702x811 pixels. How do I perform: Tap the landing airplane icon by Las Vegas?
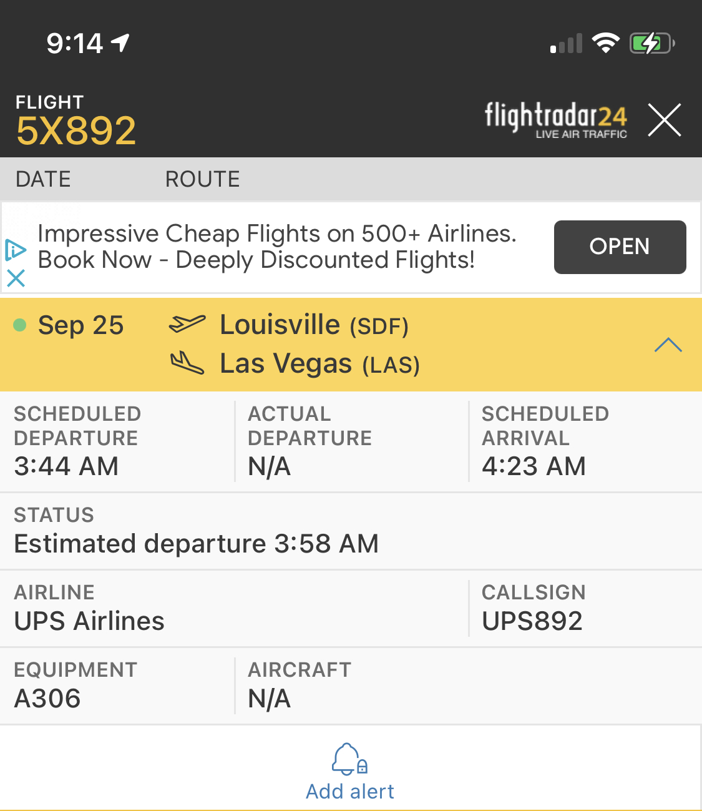pyautogui.click(x=187, y=363)
